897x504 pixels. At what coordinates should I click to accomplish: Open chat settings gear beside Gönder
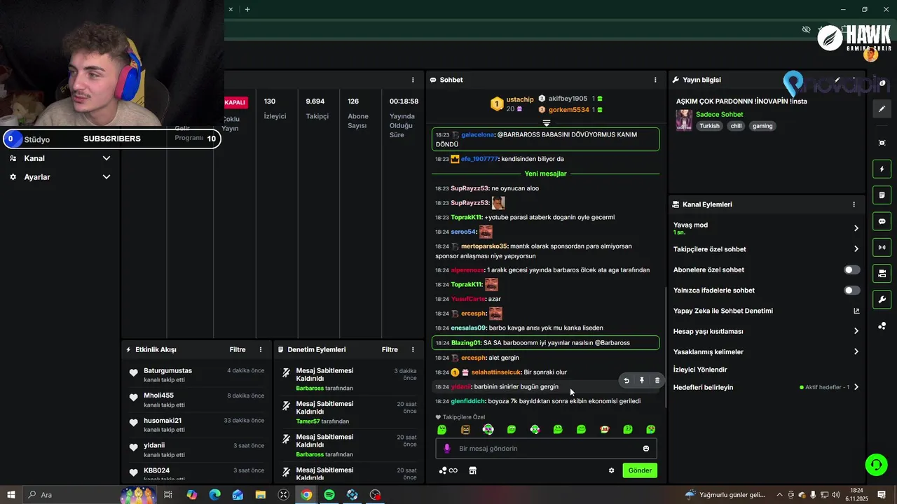coord(611,470)
